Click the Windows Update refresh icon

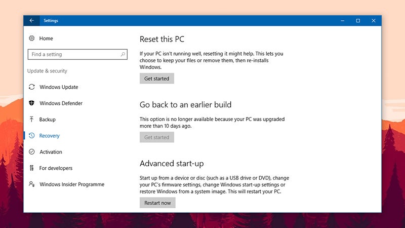point(31,87)
